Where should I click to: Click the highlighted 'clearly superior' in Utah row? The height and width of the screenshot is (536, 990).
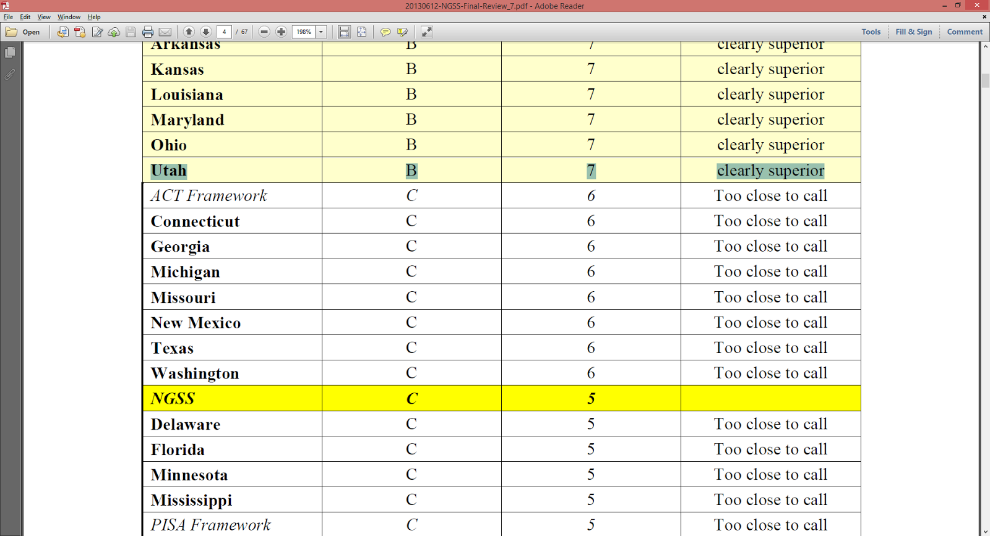pyautogui.click(x=771, y=171)
